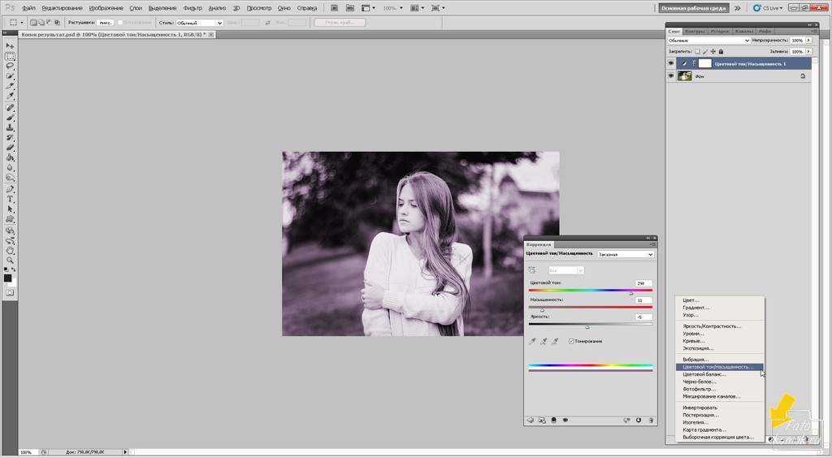832x457 pixels.
Task: Toggle adjustment layer visibility eye in Коррекция panel
Action: [x=565, y=420]
